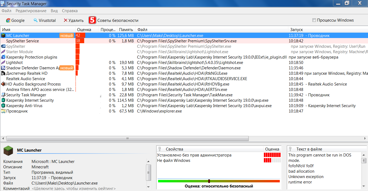Click the red 38 rating bar

[x=80, y=41]
